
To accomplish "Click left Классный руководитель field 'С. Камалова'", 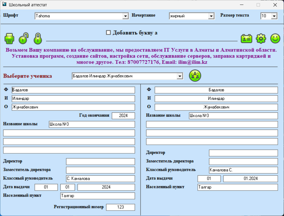I will tap(100, 179).
